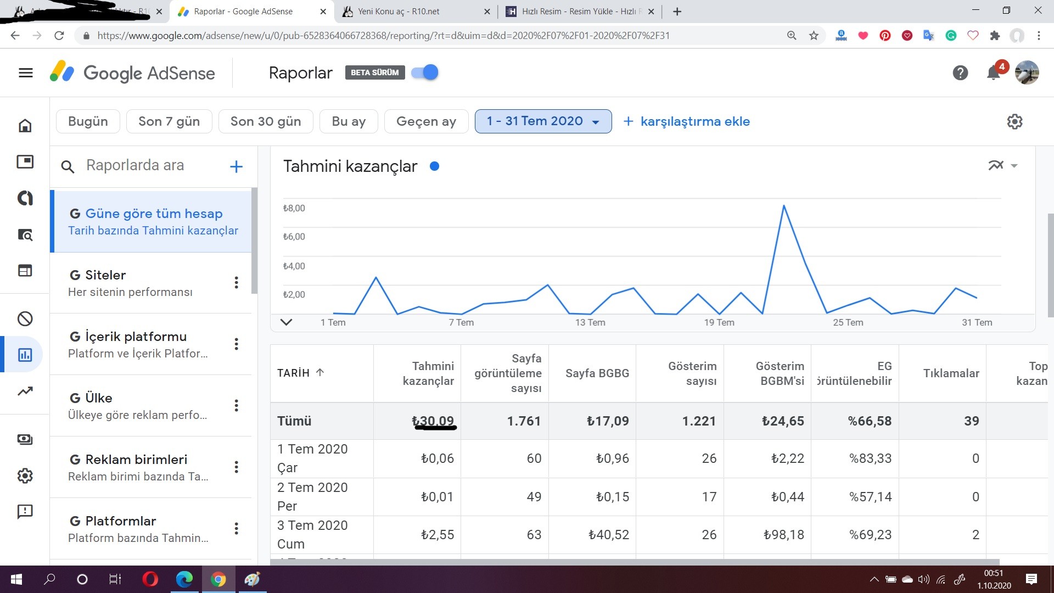Go to Home in the left sidebar

25,126
